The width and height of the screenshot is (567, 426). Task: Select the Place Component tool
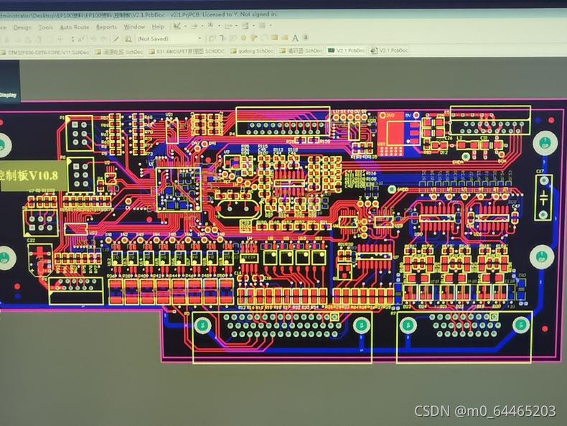[x=306, y=37]
